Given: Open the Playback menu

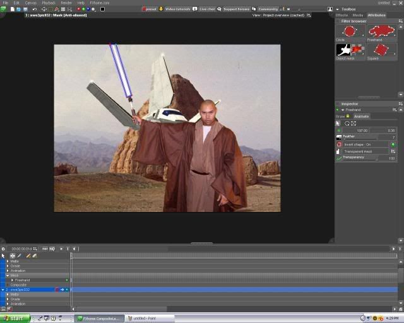Looking at the screenshot, I should coord(49,3).
